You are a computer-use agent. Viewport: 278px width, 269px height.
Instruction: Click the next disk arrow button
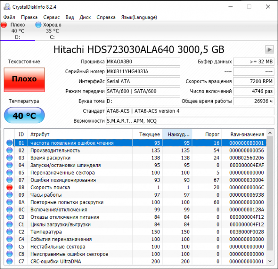(269, 49)
